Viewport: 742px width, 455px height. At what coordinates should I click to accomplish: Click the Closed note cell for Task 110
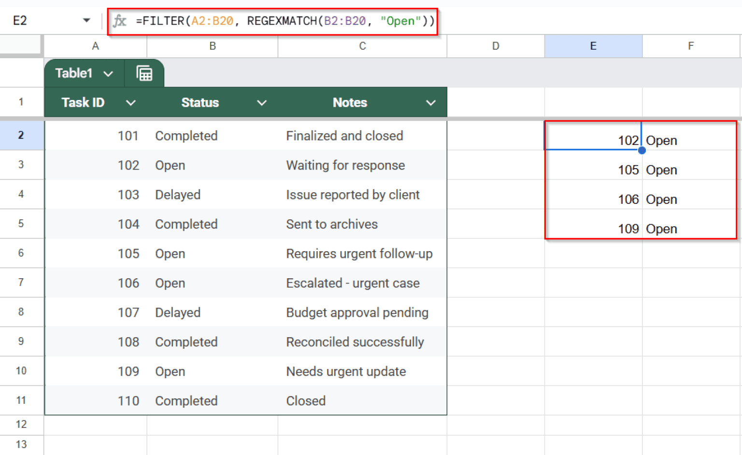coord(305,400)
